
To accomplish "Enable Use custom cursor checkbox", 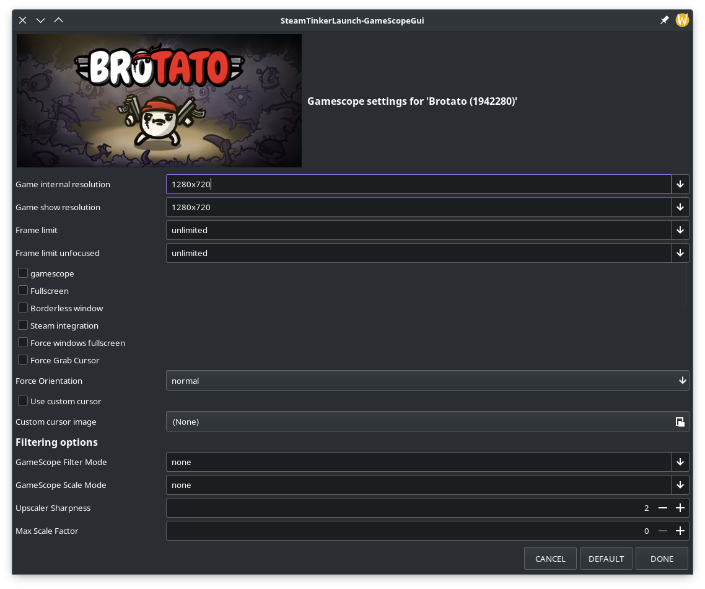I will click(23, 401).
